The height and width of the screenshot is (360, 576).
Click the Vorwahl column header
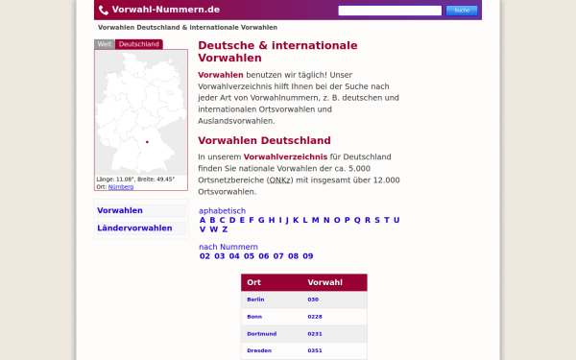pos(324,282)
